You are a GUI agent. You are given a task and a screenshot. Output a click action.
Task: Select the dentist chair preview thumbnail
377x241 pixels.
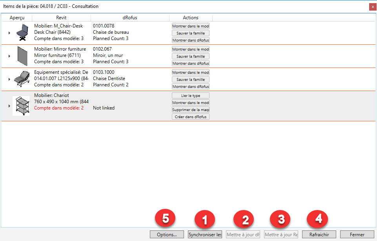(x=21, y=79)
